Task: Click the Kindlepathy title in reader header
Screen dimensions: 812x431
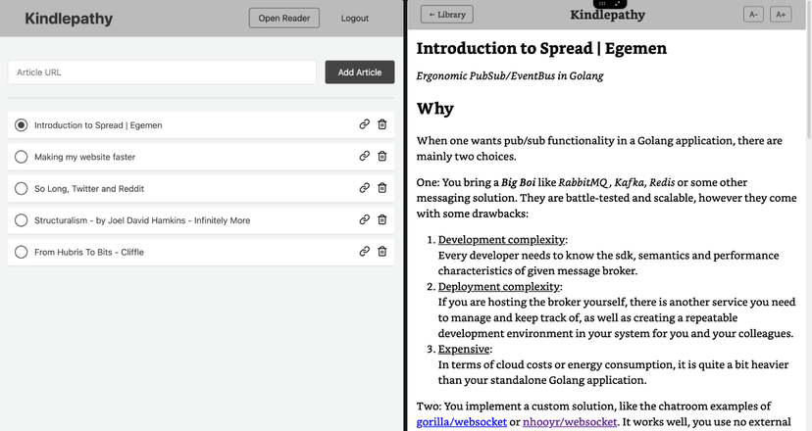Action: point(607,15)
